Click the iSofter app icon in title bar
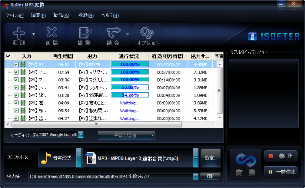Viewport: 305px width, 188px height. click(x=5, y=5)
